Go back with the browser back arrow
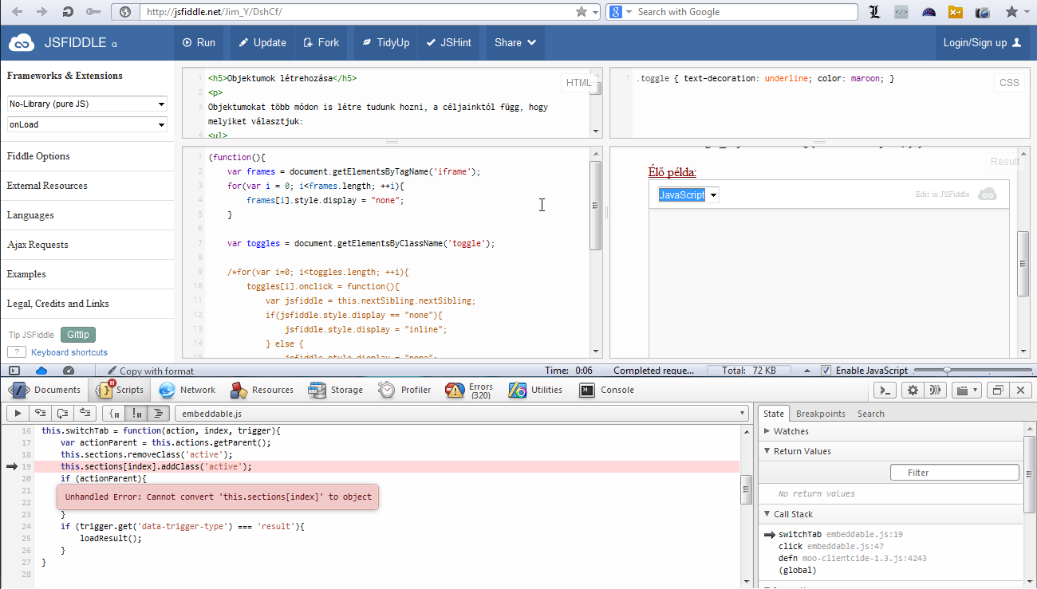This screenshot has width=1037, height=589. 18,12
